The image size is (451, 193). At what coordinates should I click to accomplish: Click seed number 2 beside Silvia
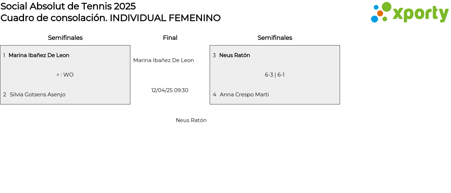point(5,95)
